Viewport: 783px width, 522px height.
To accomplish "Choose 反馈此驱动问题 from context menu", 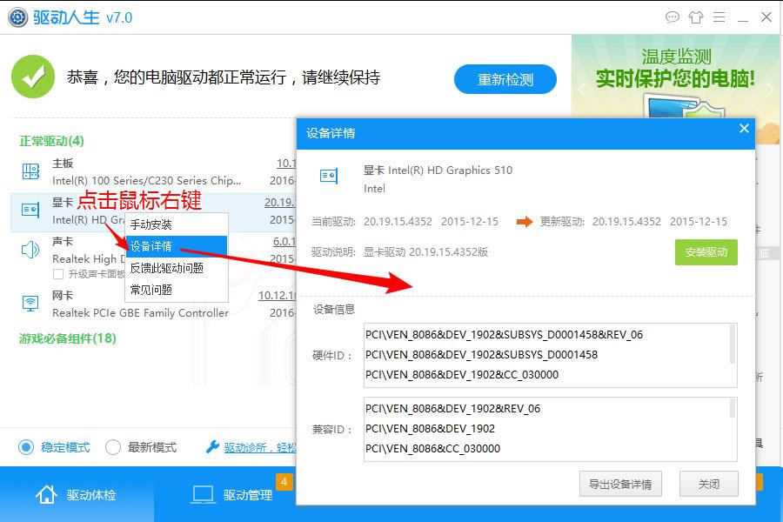I will 177,268.
